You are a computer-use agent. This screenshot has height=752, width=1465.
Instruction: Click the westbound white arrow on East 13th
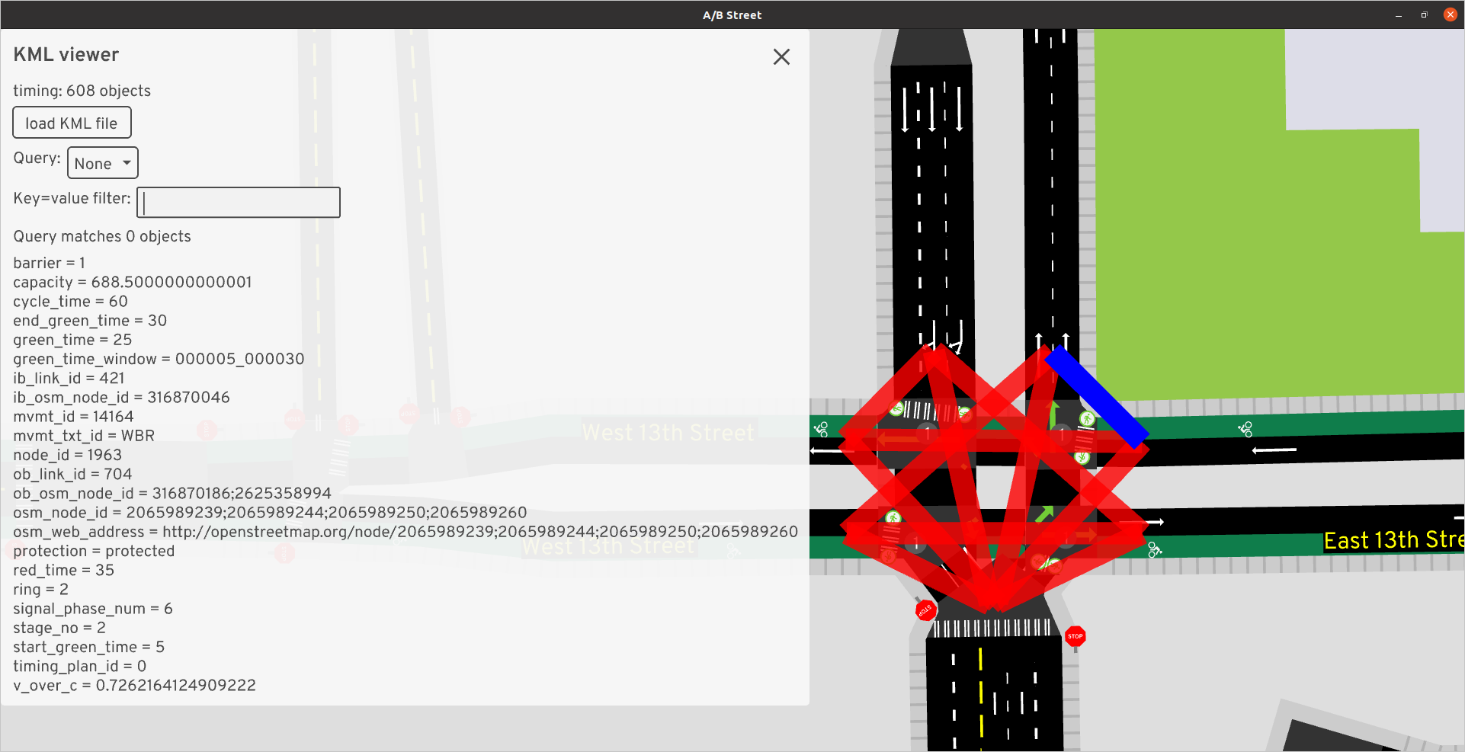(1274, 450)
